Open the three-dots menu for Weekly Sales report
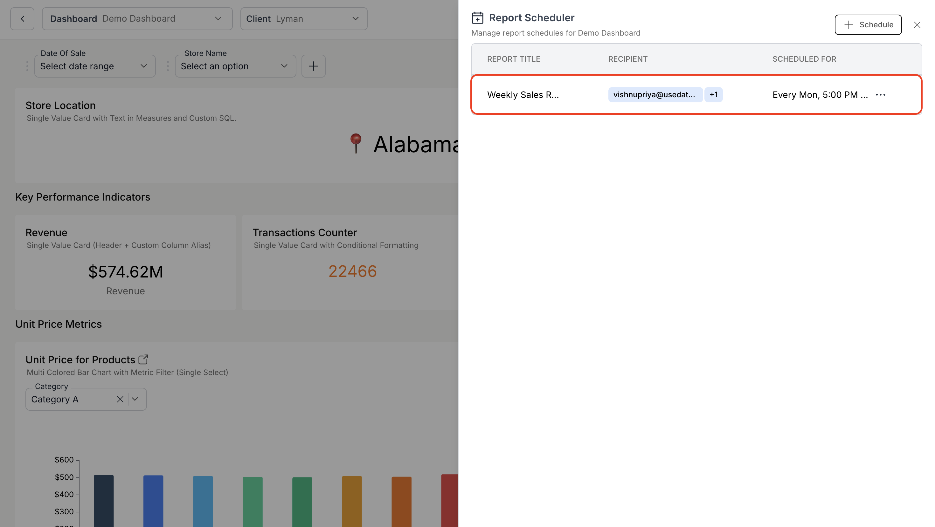Viewport: 935px width, 527px height. [x=880, y=95]
